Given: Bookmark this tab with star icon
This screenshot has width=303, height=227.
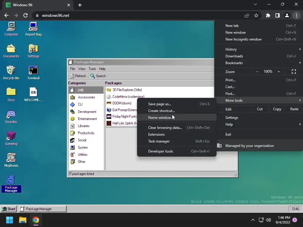Looking at the screenshot, I should (256, 15).
